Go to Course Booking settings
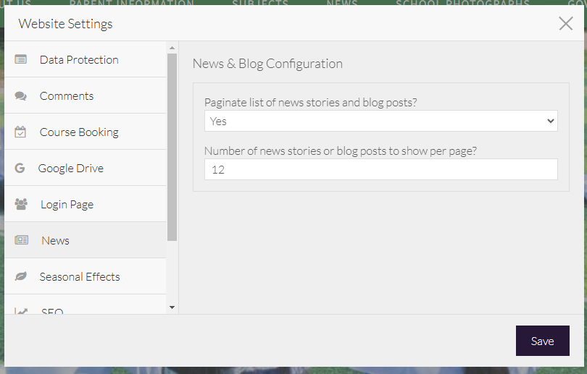 click(x=79, y=132)
